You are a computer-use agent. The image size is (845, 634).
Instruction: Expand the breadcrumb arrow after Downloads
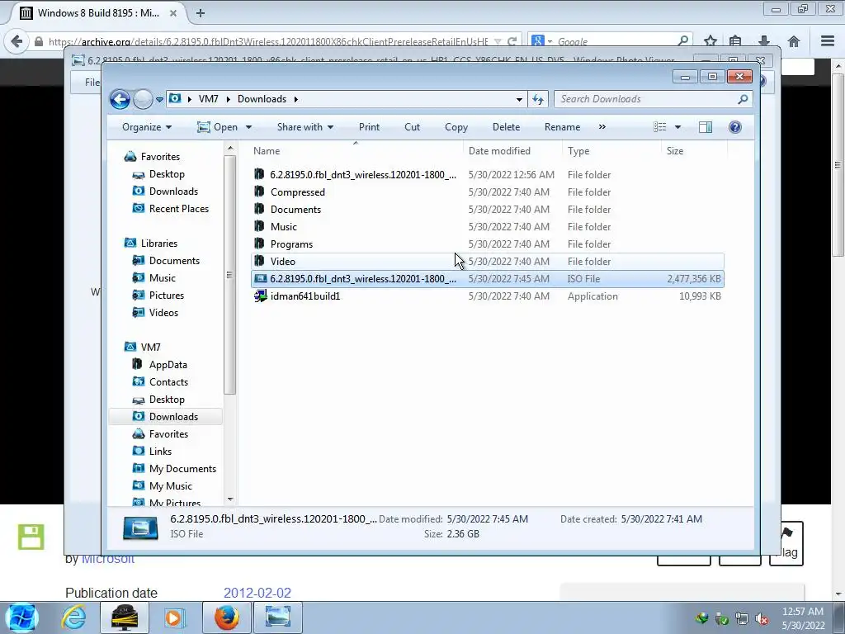point(296,99)
